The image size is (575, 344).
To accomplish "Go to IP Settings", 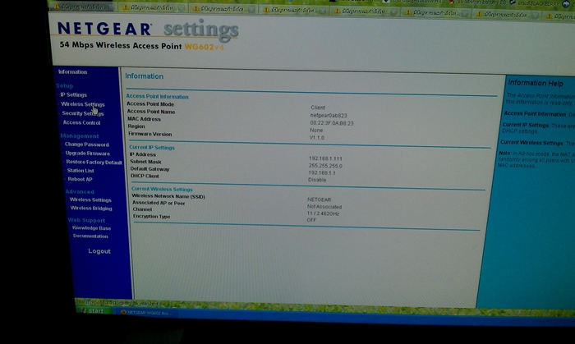I will pos(73,95).
